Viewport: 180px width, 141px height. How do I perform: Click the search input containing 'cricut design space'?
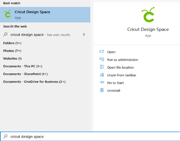(x=90, y=136)
